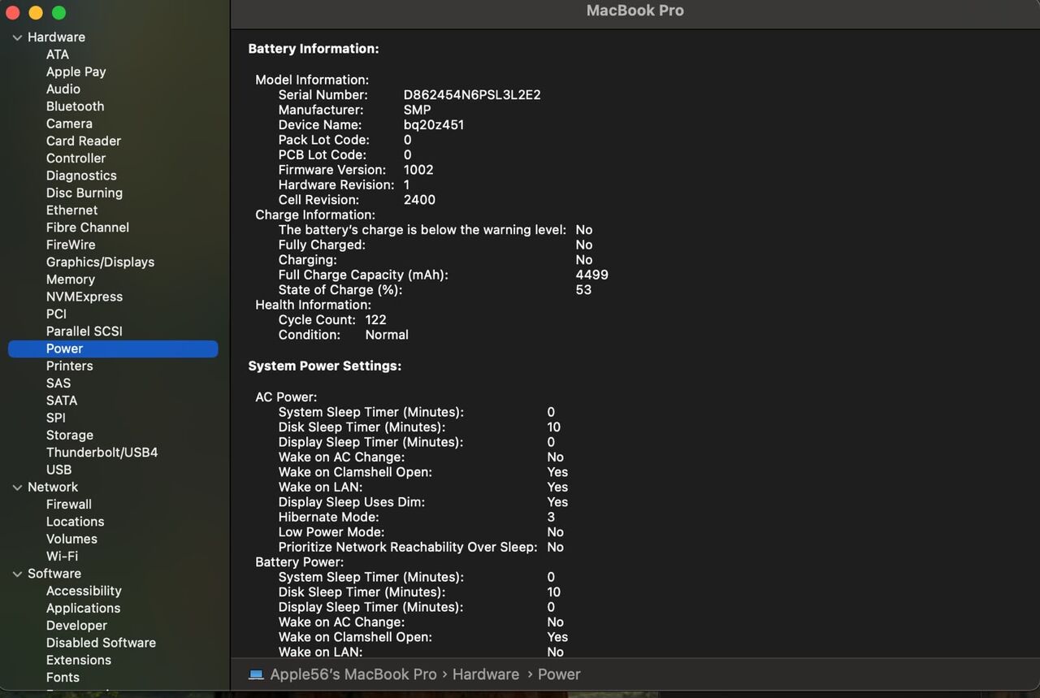
Task: Select Applications under Software
Action: pyautogui.click(x=83, y=609)
